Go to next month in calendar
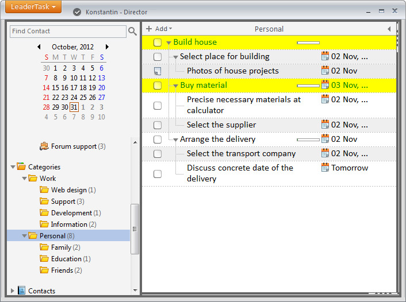The width and height of the screenshot is (406, 302). (x=107, y=47)
